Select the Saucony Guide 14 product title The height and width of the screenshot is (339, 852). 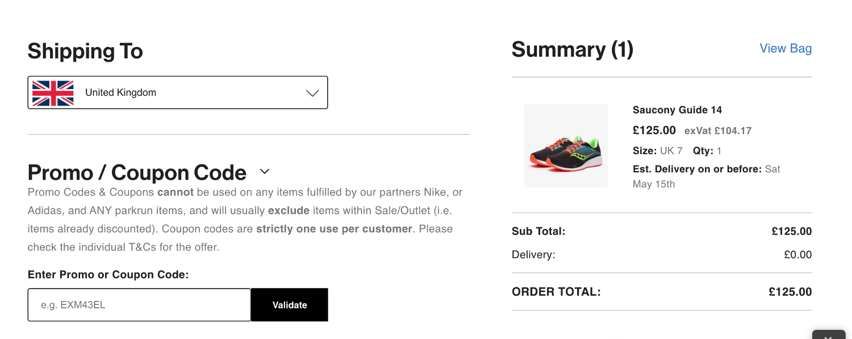pyautogui.click(x=676, y=109)
